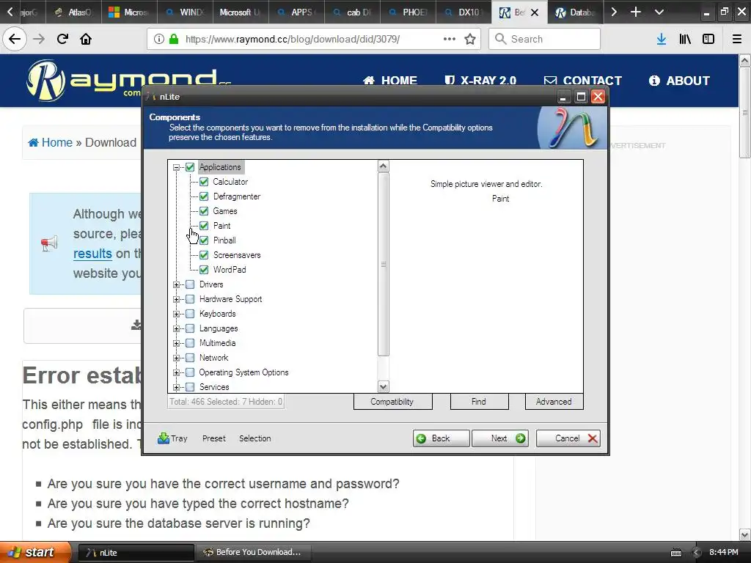Toggle the sidebar icon in Firefox toolbar
The height and width of the screenshot is (563, 751).
coord(708,39)
